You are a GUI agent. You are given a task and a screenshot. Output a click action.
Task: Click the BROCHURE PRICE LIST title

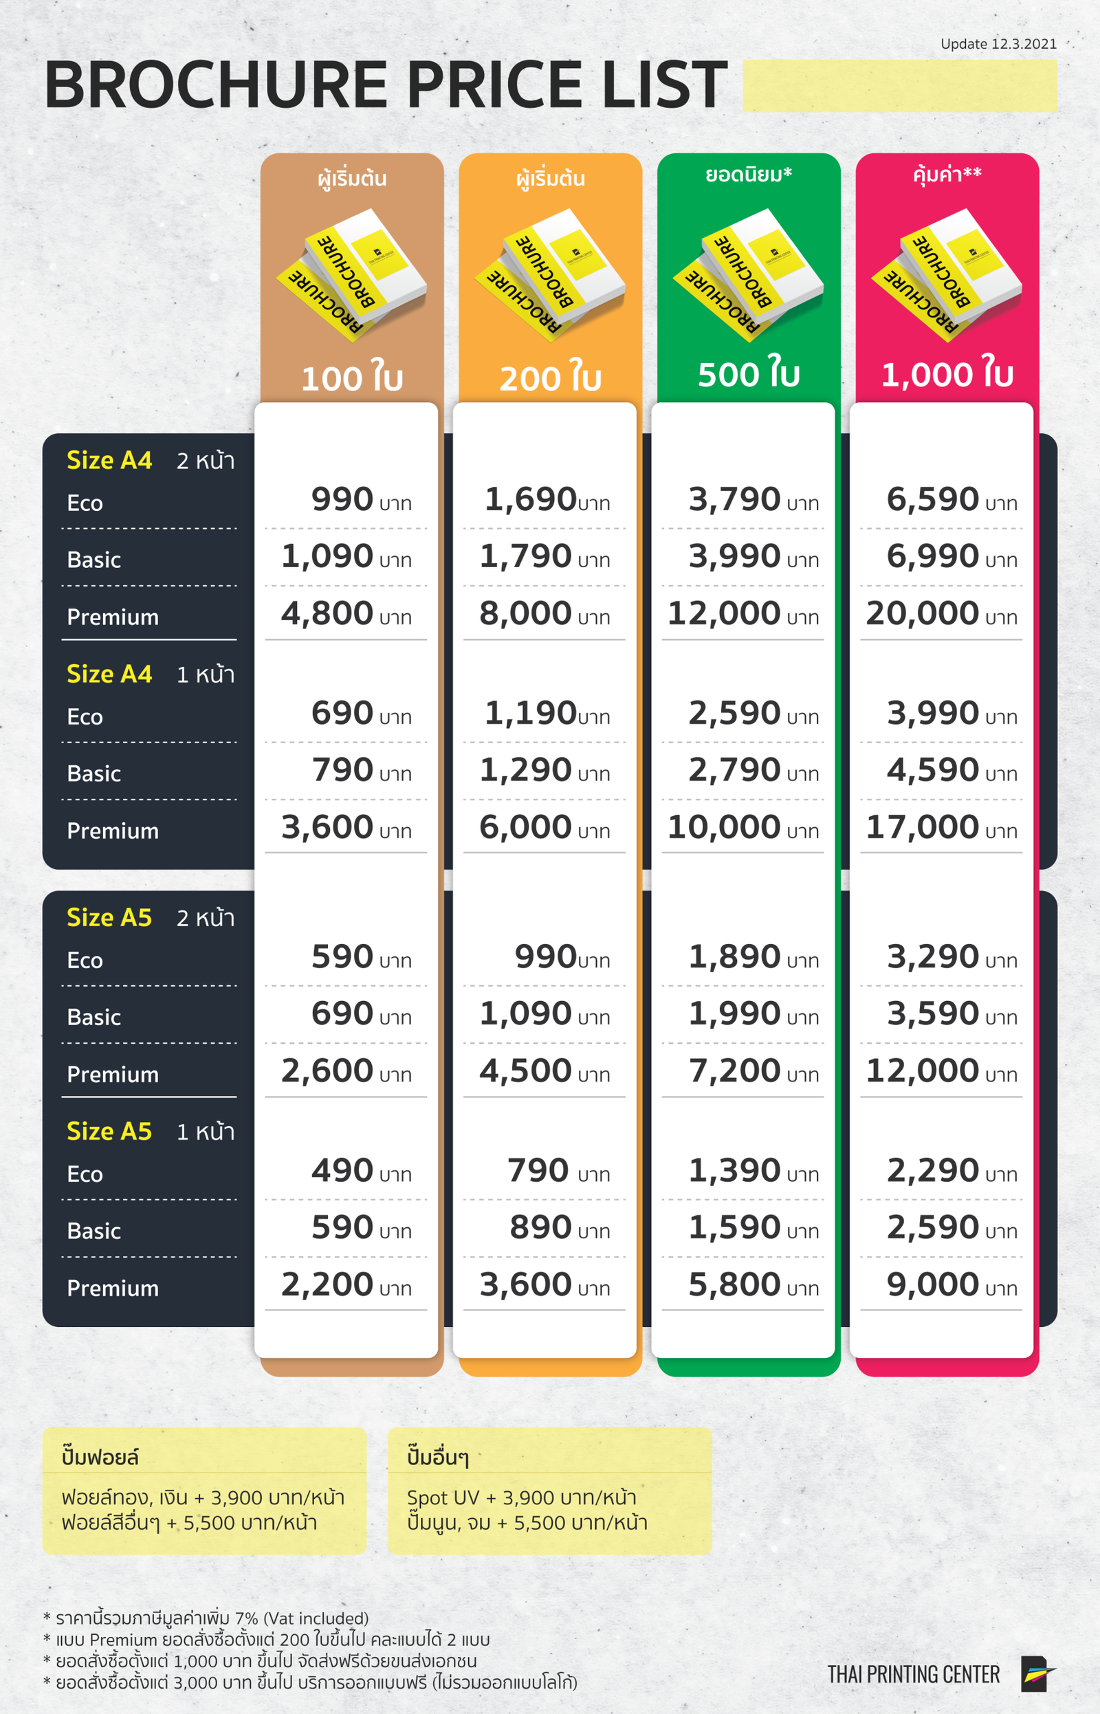pyautogui.click(x=386, y=85)
